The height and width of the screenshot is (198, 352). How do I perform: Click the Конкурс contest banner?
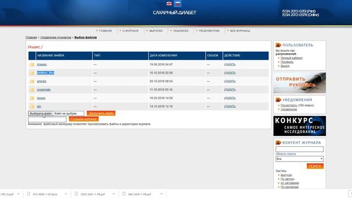pos(299,126)
